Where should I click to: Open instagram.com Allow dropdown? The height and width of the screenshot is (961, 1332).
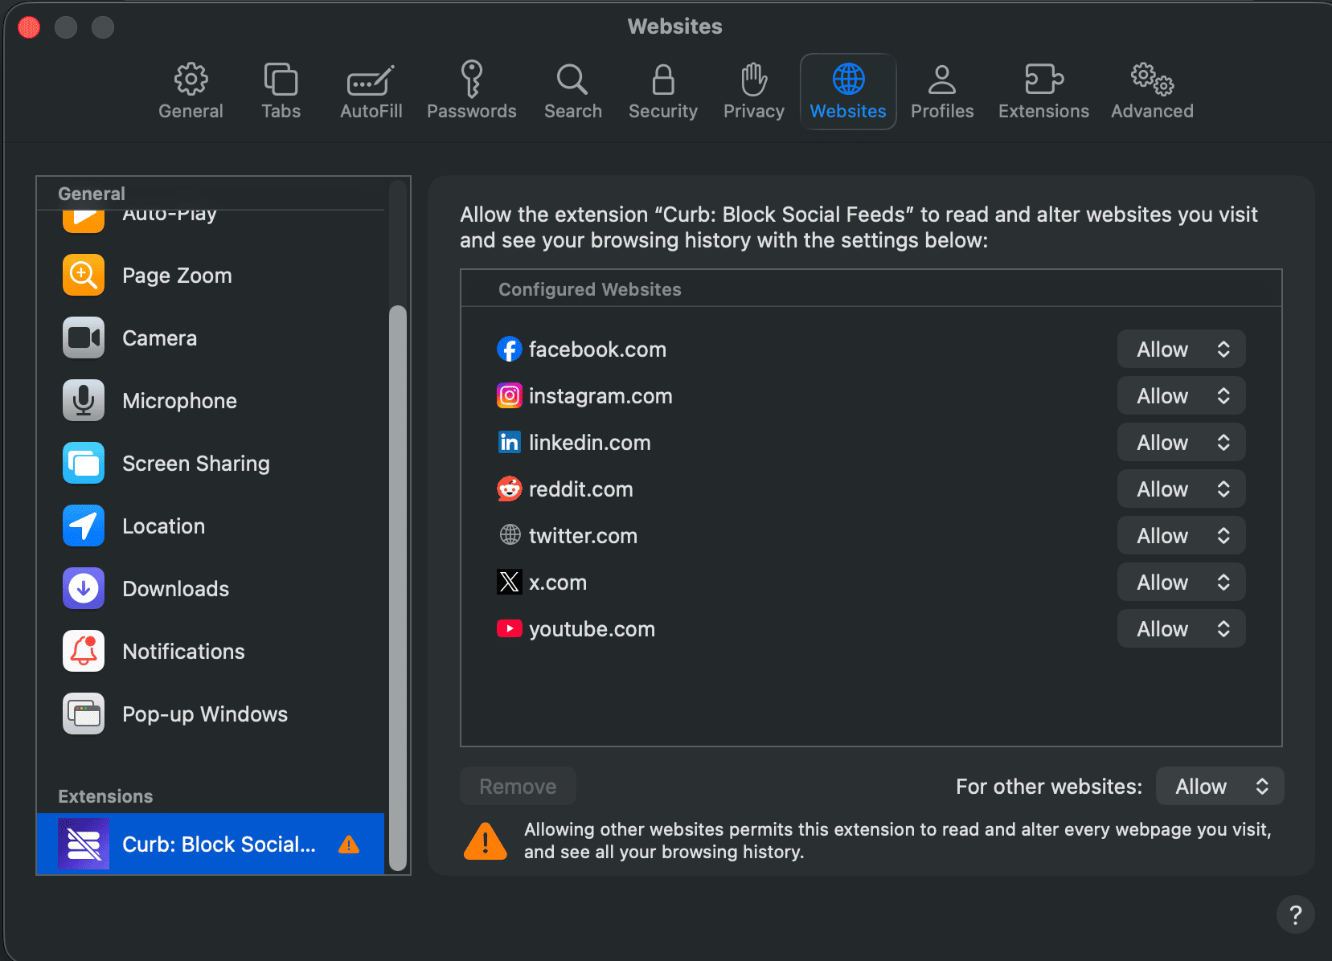coord(1181,396)
